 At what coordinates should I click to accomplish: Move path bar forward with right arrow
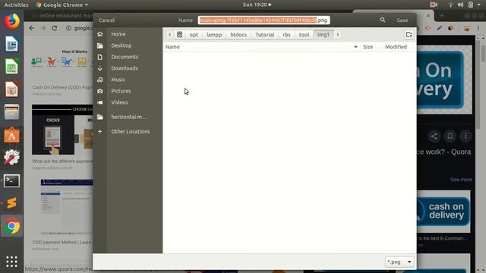click(337, 34)
